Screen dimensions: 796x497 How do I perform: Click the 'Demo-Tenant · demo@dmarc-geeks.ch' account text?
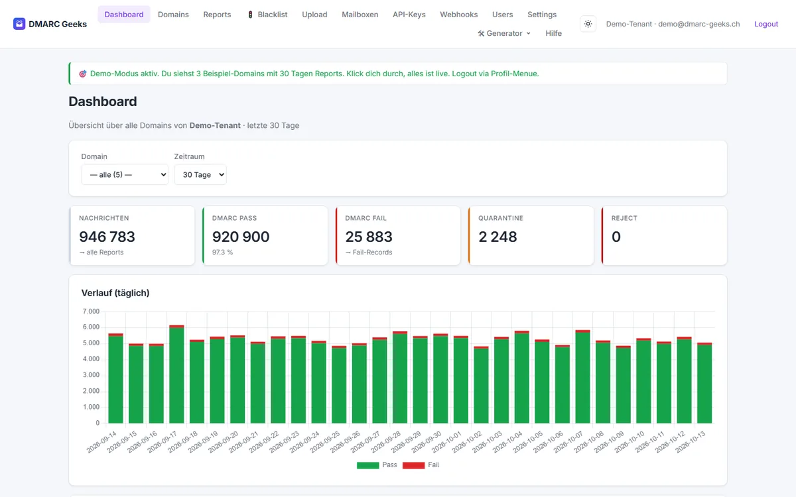point(673,24)
